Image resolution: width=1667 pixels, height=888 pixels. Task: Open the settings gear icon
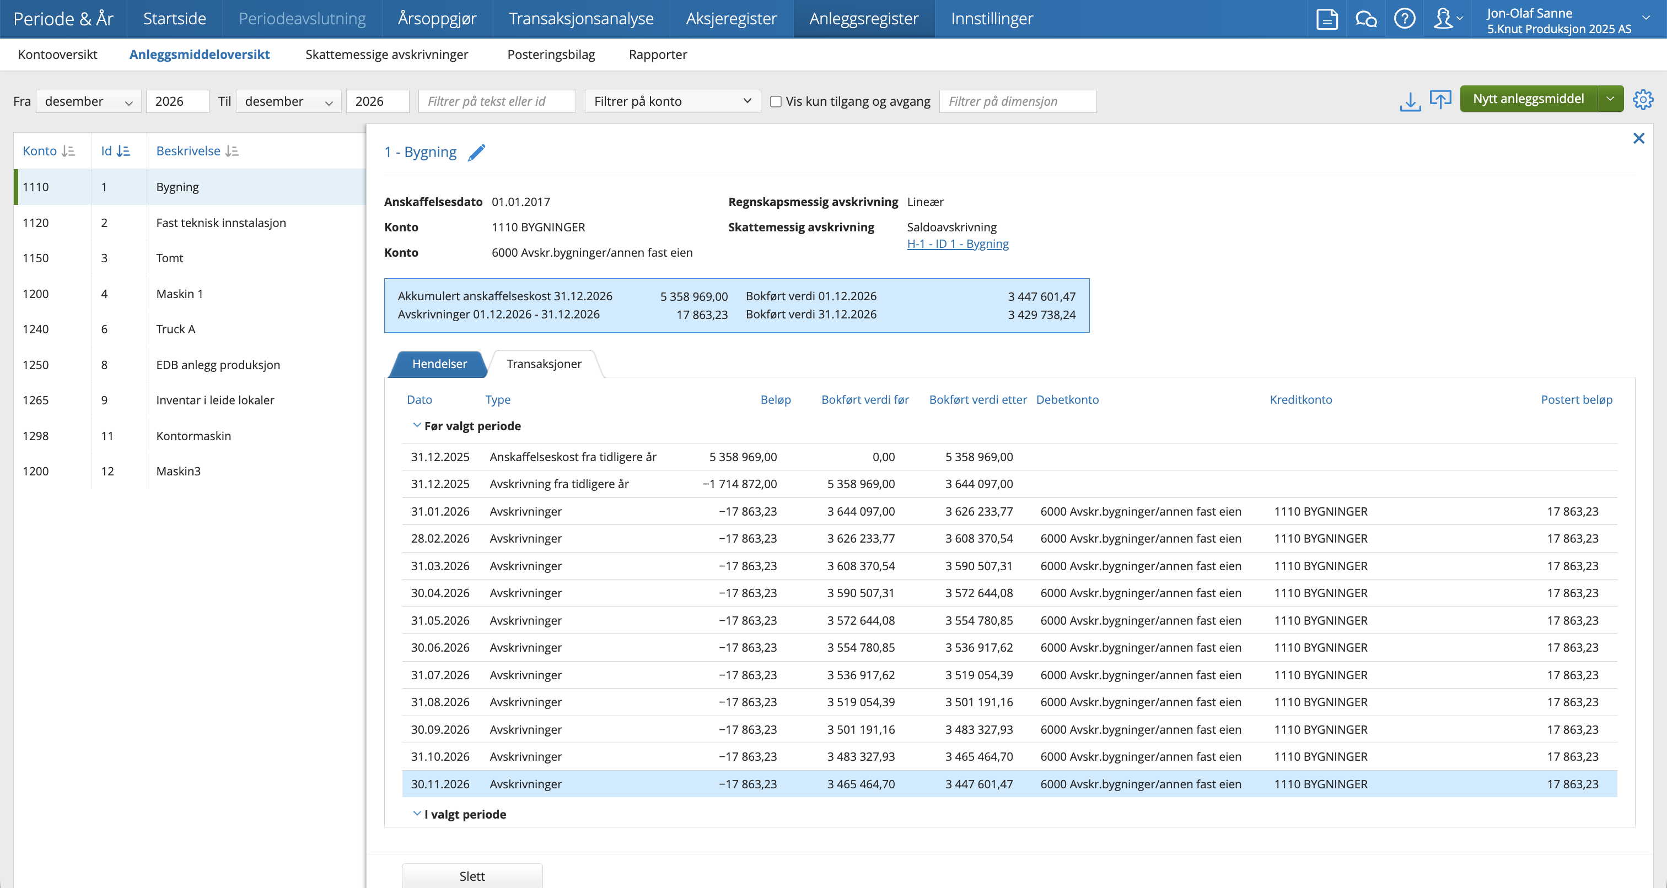click(1643, 100)
